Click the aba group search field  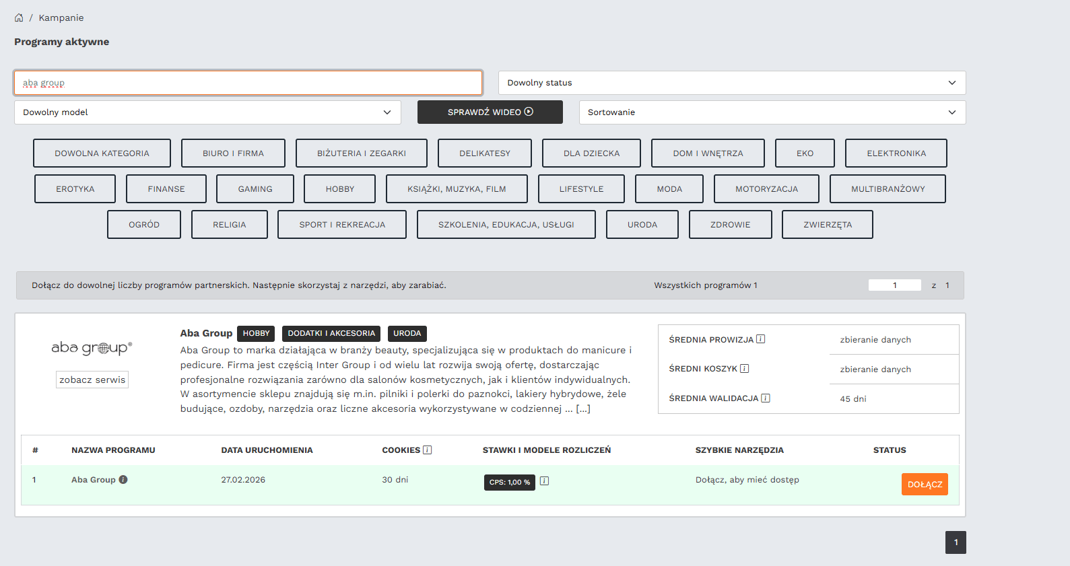point(248,83)
